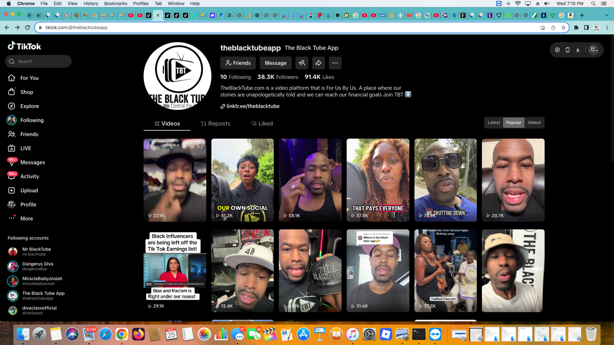This screenshot has width=614, height=345.
Task: Expand the Chrome profile menu
Action: pyautogui.click(x=597, y=27)
